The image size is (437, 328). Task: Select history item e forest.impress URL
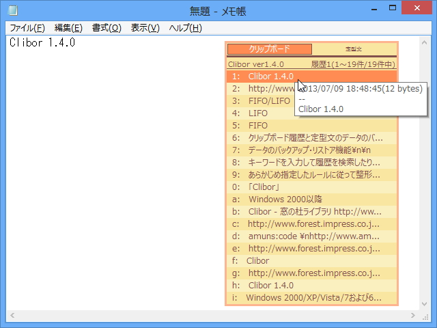311,248
